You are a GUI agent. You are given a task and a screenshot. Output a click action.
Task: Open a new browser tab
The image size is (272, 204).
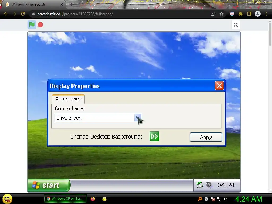click(x=71, y=5)
